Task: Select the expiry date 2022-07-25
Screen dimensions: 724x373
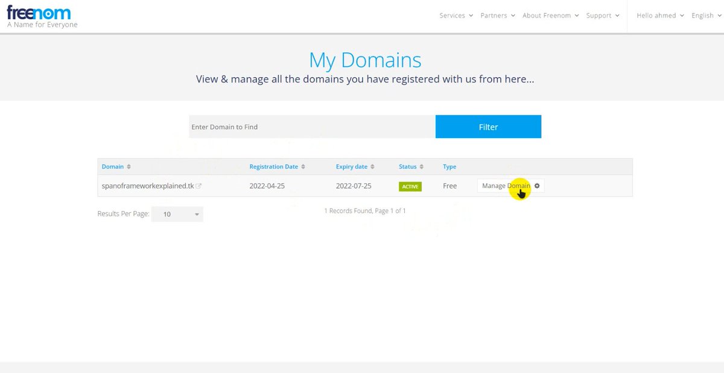Action: 354,186
